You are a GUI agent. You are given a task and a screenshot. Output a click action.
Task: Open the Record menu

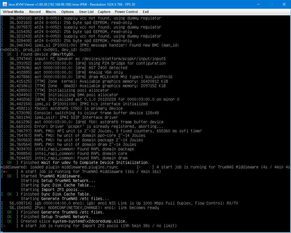pos(35,12)
